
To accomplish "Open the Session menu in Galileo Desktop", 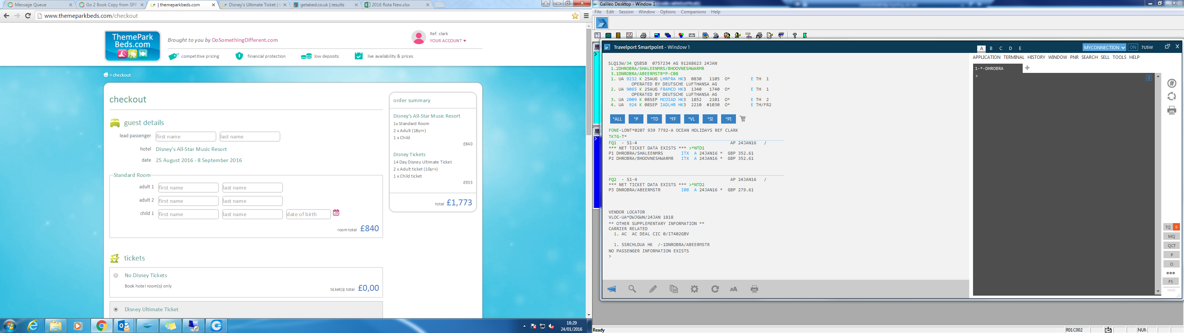I will [x=626, y=12].
